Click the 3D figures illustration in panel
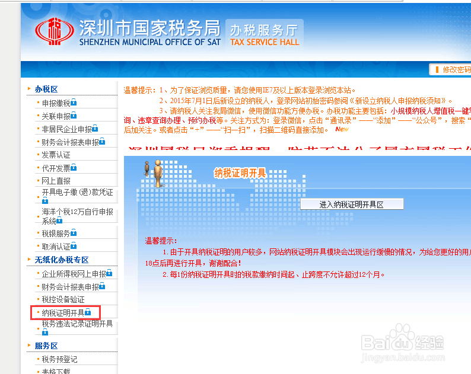The height and width of the screenshot is (374, 471). click(x=154, y=173)
